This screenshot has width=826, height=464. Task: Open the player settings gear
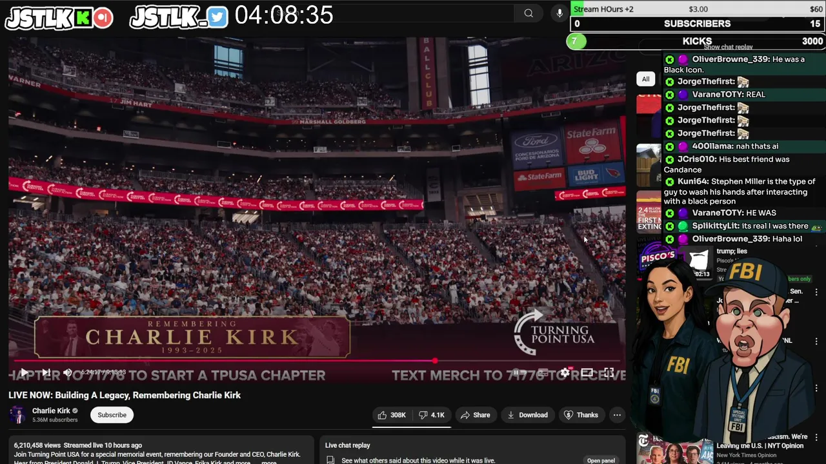click(565, 372)
